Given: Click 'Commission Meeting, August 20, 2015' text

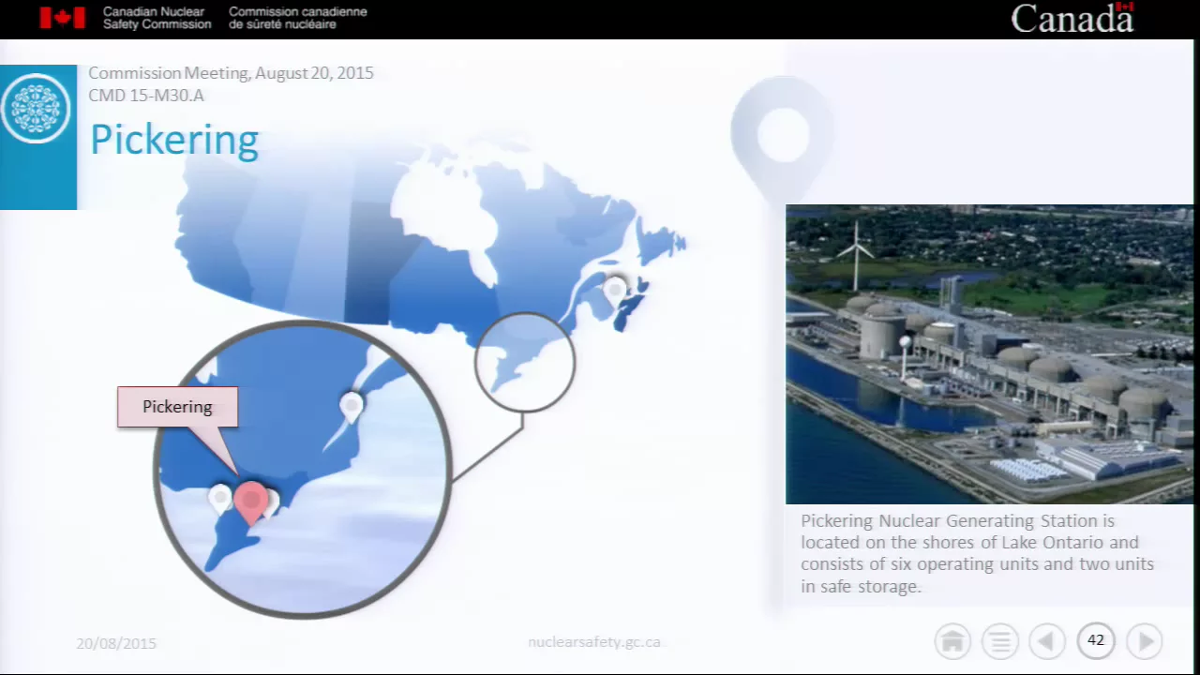Looking at the screenshot, I should (x=231, y=73).
